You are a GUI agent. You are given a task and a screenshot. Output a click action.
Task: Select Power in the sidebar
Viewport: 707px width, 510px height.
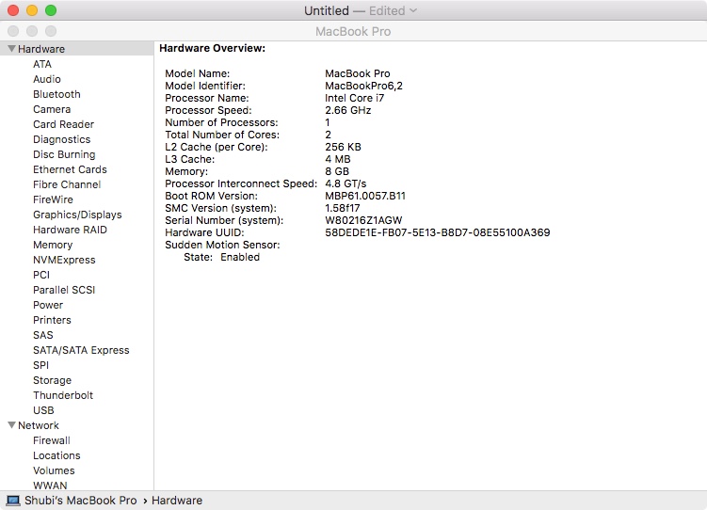coord(48,305)
